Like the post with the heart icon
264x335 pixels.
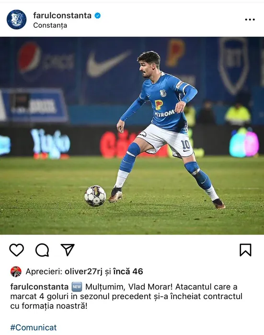coord(16,250)
